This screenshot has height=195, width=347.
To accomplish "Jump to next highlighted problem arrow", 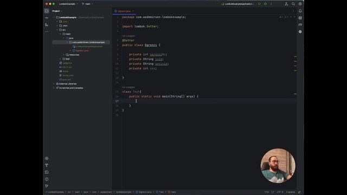I will [294, 17].
